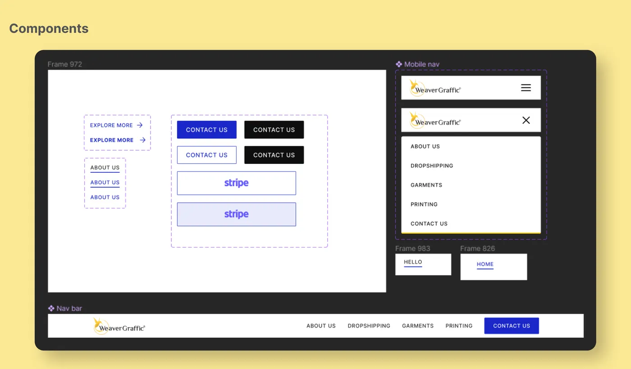
Task: Click the WeaverGraffic logo in collapsed mobile nav
Action: coord(435,87)
